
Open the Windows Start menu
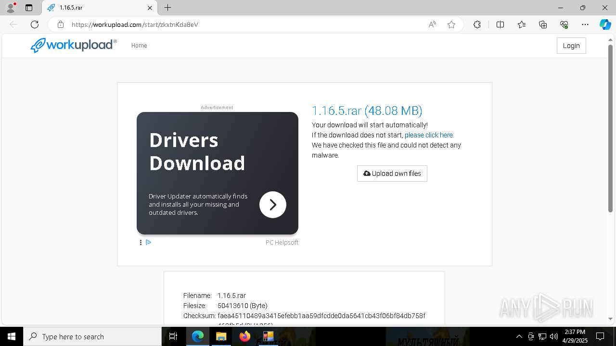click(x=12, y=336)
